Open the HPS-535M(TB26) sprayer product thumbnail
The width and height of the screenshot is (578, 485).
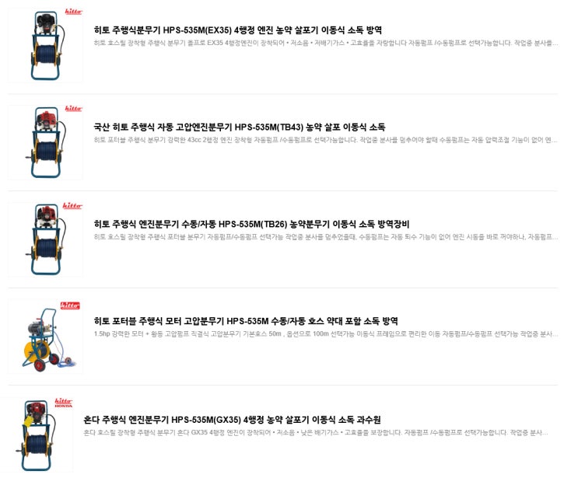(45, 239)
